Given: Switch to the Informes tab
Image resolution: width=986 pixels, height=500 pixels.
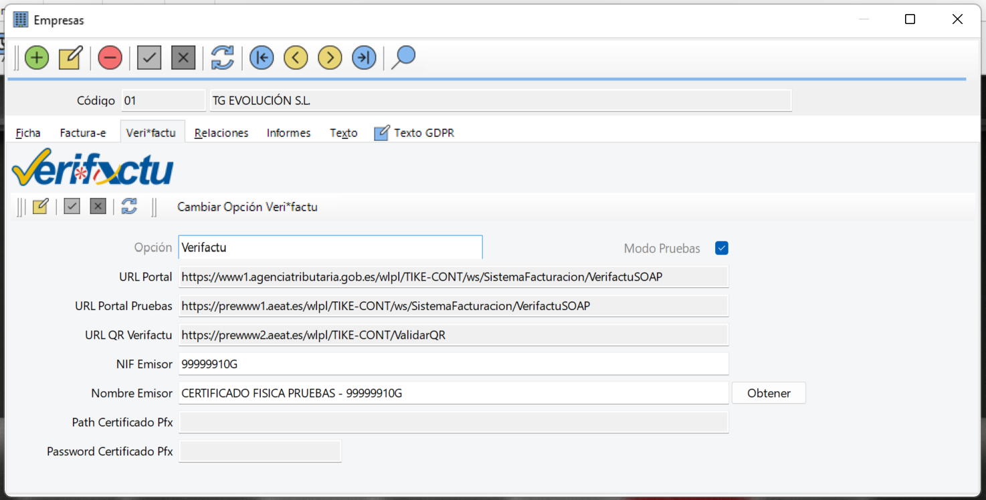Looking at the screenshot, I should click(289, 133).
